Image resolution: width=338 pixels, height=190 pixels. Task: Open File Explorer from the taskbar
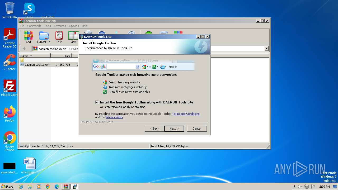(30, 187)
